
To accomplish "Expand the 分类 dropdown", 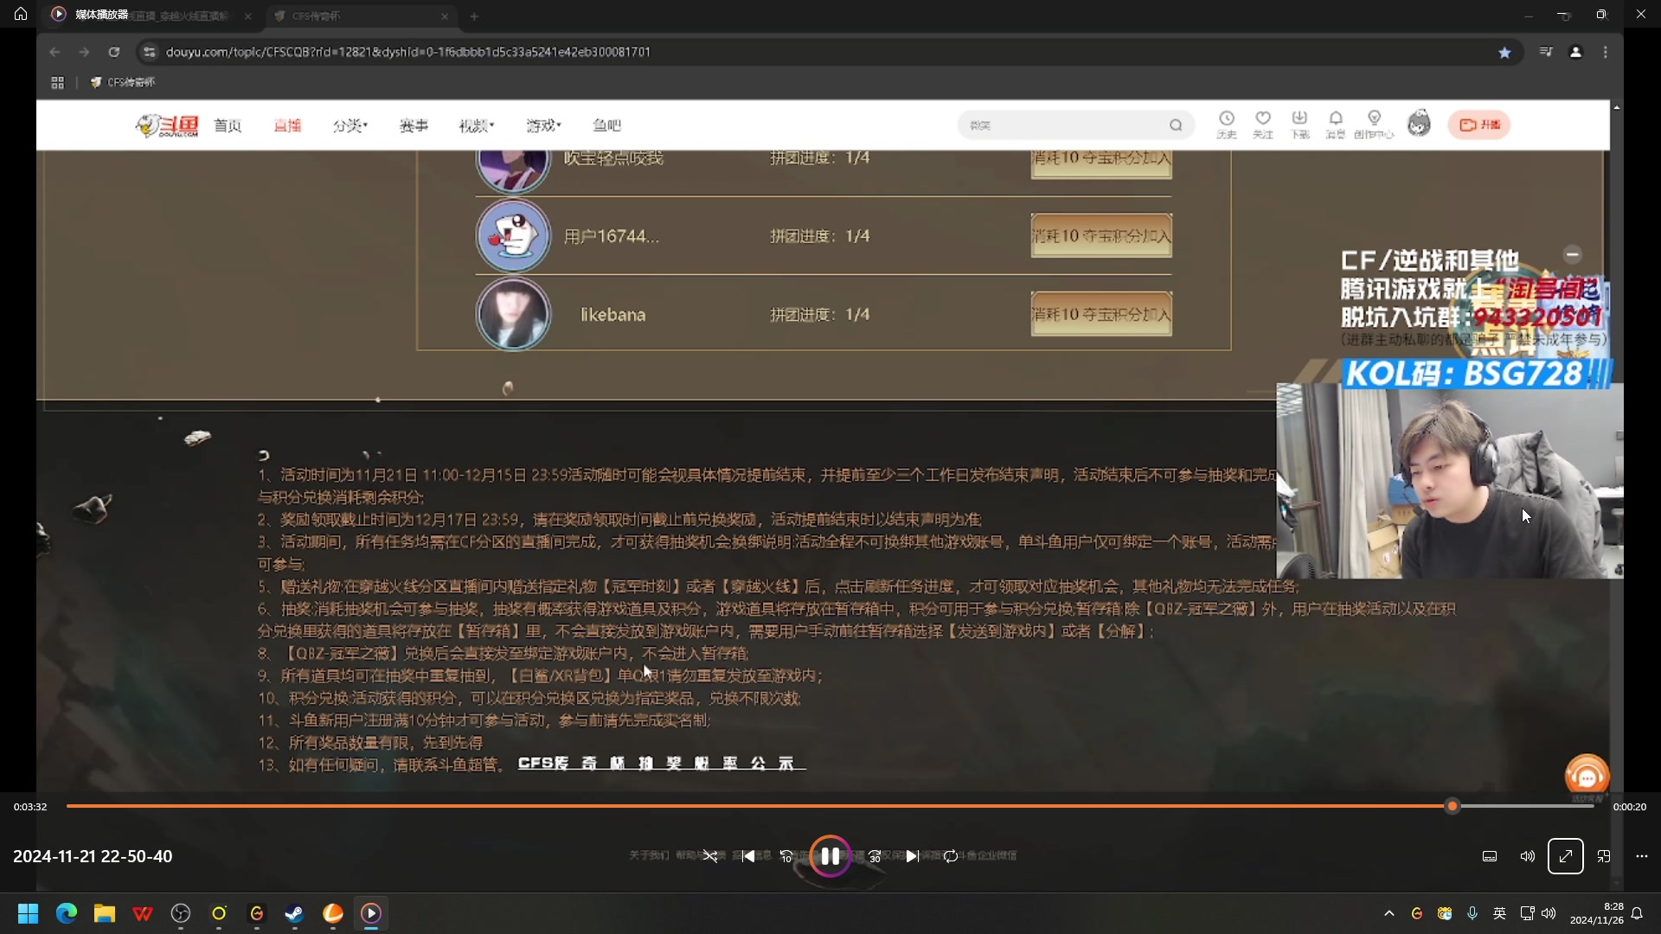I will coord(350,125).
